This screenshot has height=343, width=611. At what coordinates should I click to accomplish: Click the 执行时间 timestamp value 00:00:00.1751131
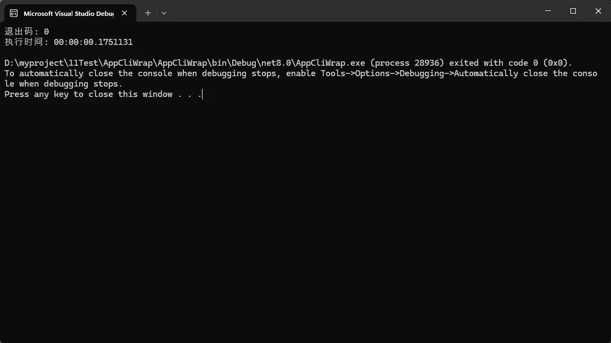pyautogui.click(x=93, y=42)
